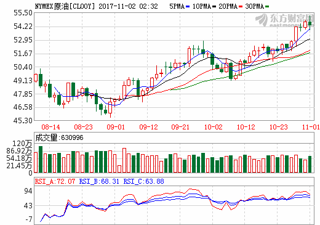Click the 成交量:630996 volume label
The width and height of the screenshot is (320, 225).
pyautogui.click(x=59, y=137)
